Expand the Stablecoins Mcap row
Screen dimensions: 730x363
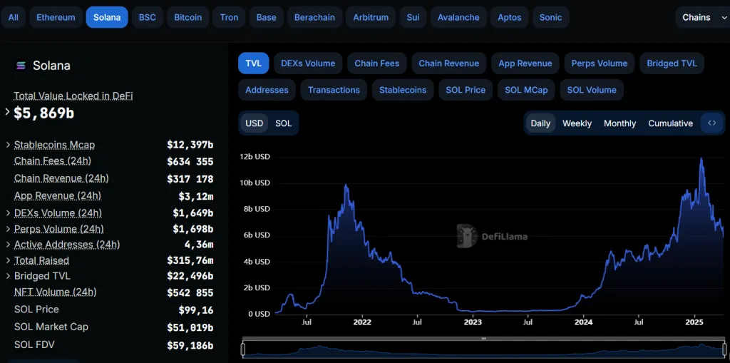[x=8, y=145]
